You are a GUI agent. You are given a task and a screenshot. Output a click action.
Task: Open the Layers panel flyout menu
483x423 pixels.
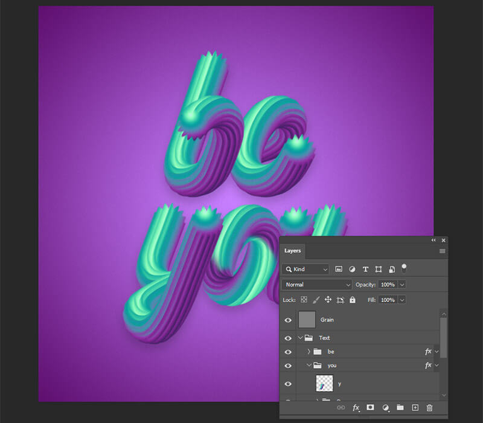tap(443, 251)
